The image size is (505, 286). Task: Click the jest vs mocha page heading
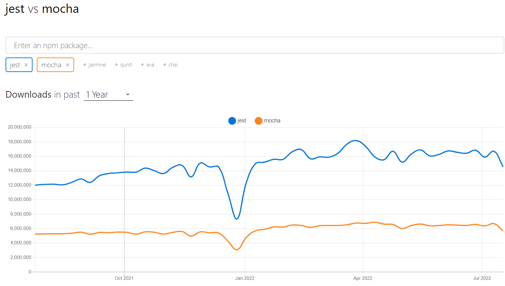tap(42, 9)
